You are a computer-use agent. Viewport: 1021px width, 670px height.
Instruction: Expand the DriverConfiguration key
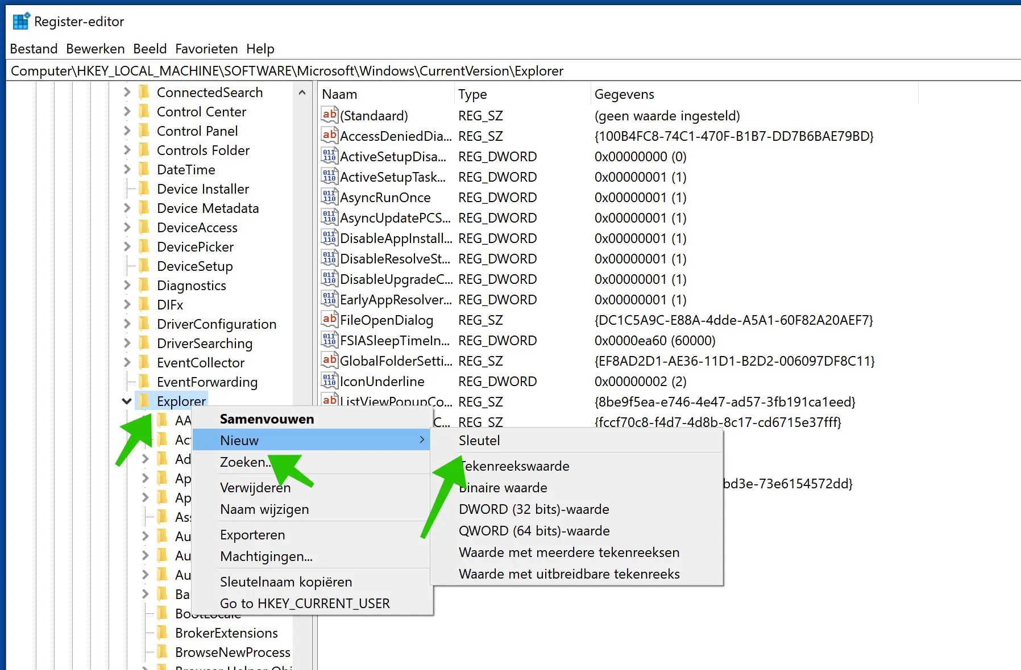(127, 324)
